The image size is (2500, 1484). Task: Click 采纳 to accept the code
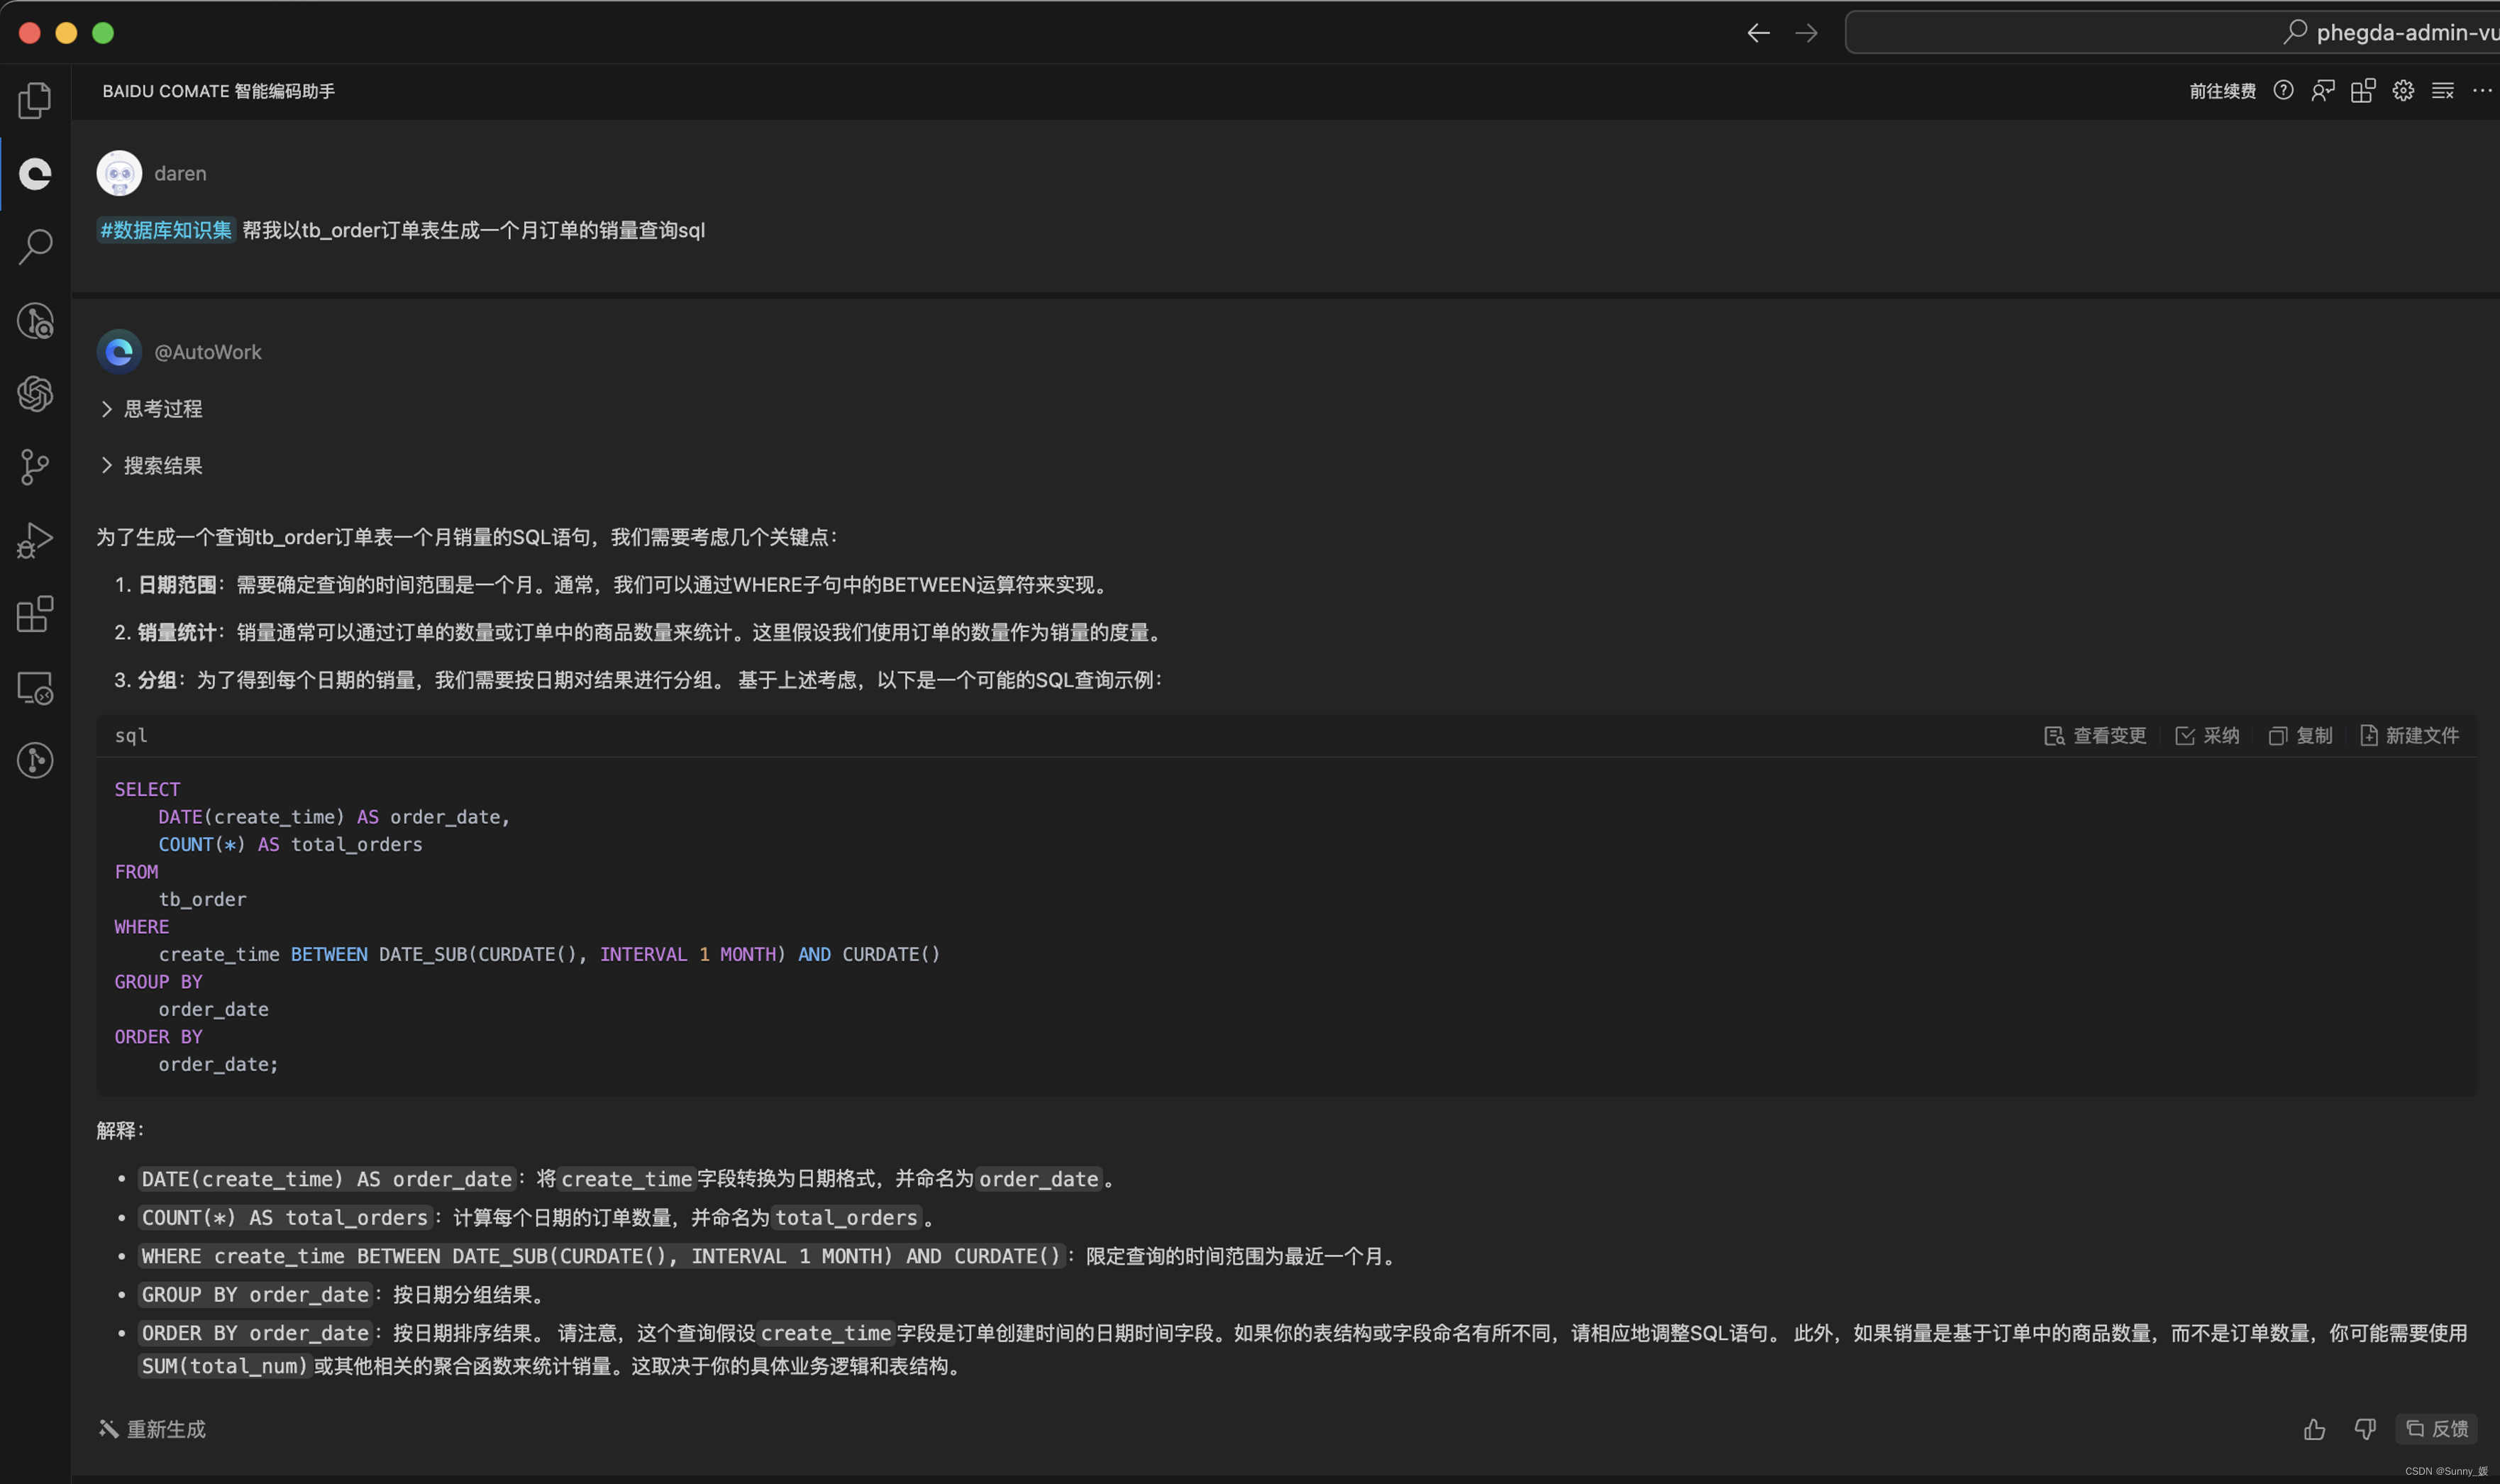[2207, 736]
